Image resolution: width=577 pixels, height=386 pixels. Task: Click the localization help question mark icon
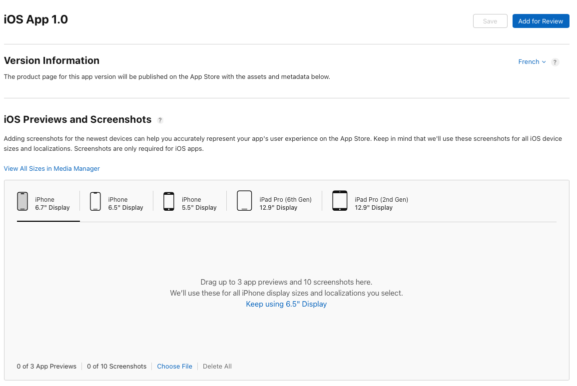click(555, 62)
